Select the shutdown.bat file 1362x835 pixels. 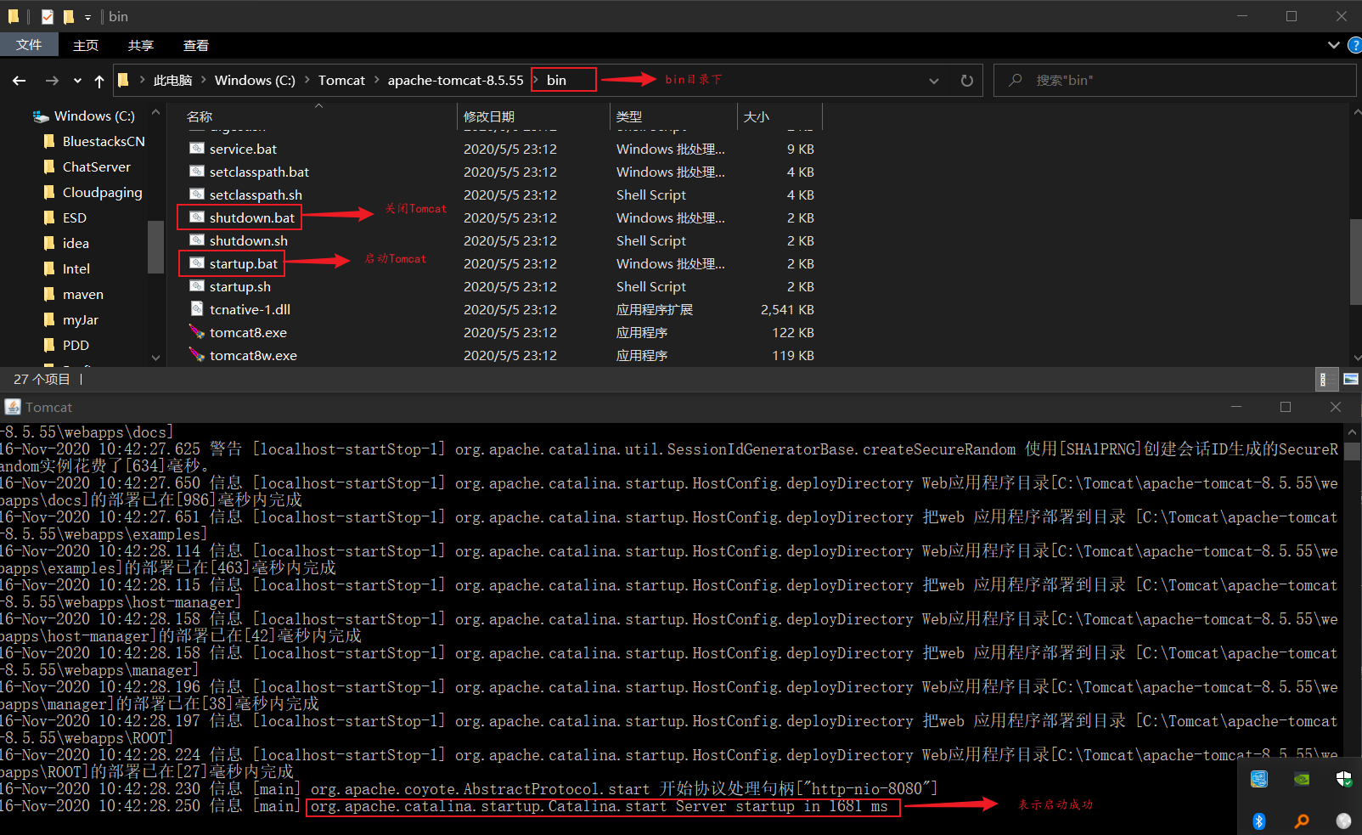click(252, 217)
